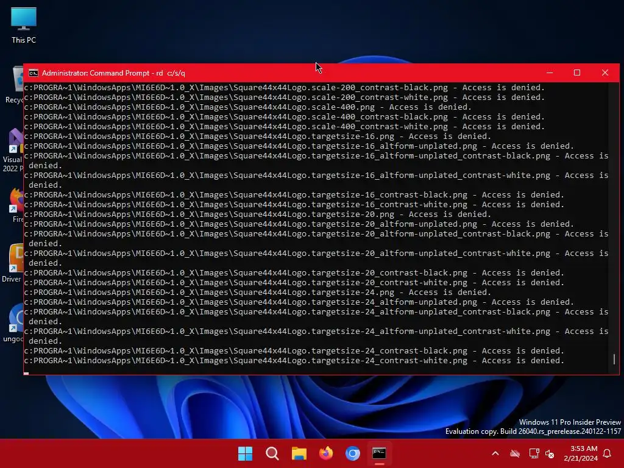
Task: Click the line for scale-200_contrast-black.png
Action: click(x=284, y=88)
